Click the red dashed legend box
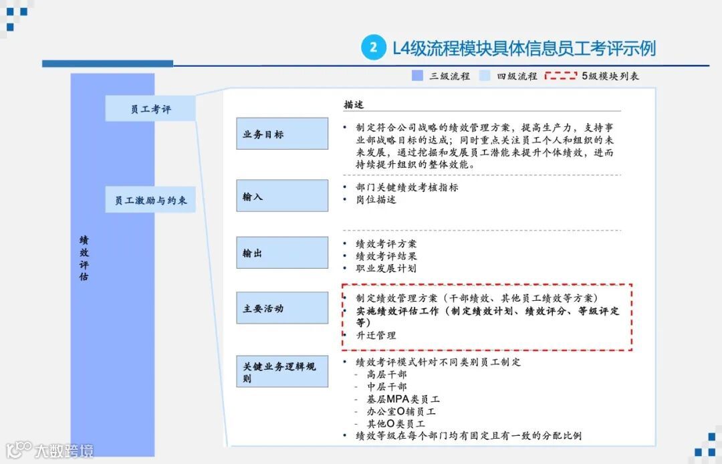 pos(560,76)
